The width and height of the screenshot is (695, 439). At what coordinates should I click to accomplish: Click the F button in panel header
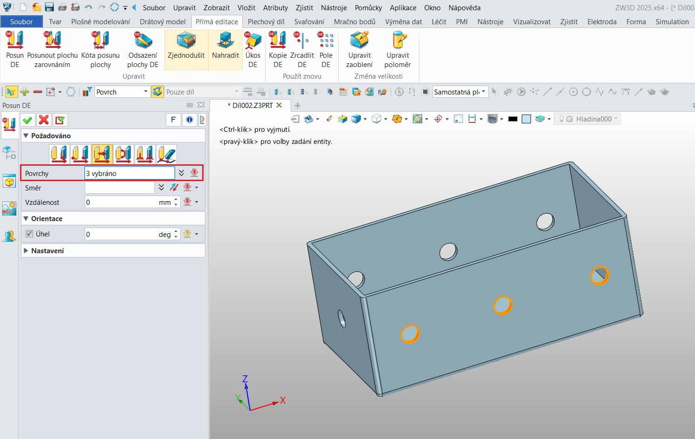(x=173, y=120)
